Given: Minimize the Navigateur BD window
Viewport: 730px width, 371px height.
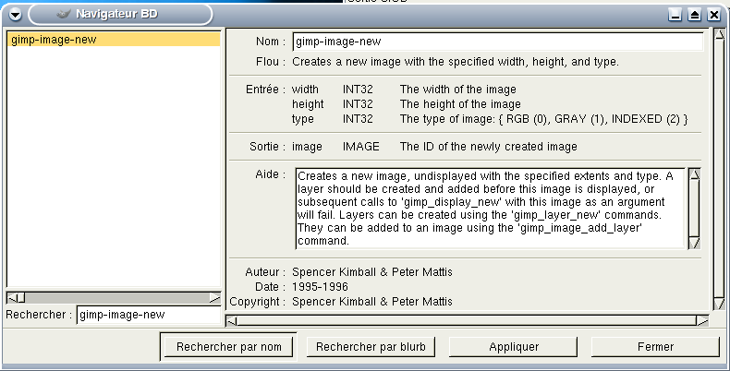Looking at the screenshot, I should (x=675, y=15).
